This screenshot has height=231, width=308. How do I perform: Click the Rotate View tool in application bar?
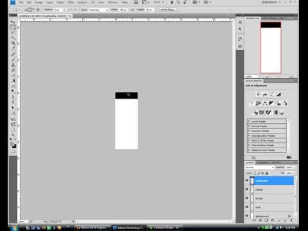(185, 3)
